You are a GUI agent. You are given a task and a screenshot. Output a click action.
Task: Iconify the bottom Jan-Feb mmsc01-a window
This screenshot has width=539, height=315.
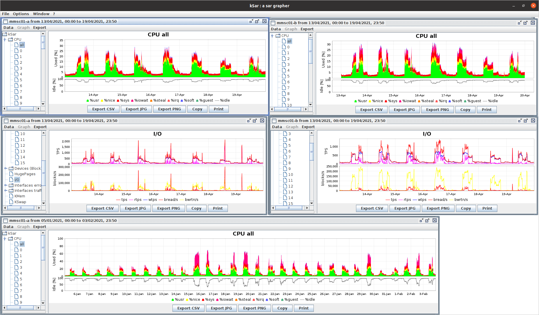(x=422, y=220)
